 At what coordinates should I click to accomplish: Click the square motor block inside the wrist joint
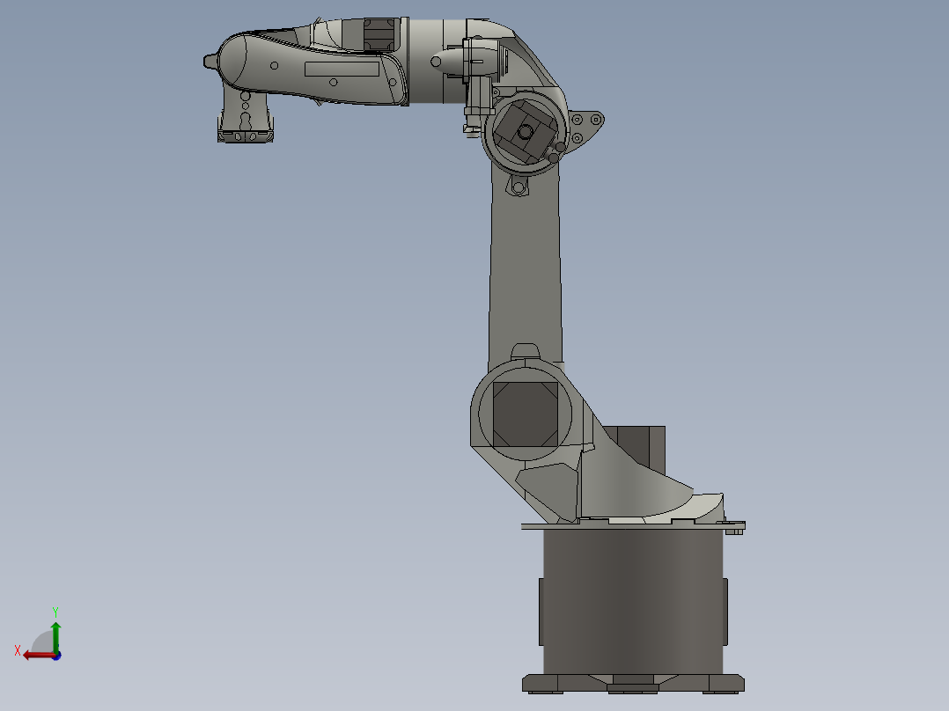tap(526, 134)
